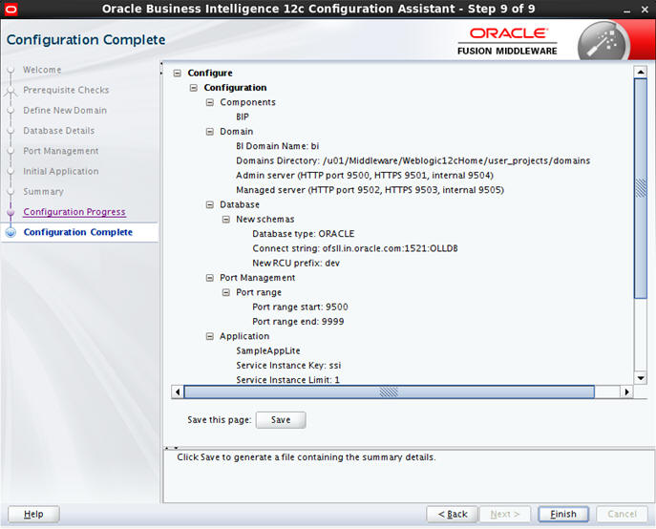Image resolution: width=656 pixels, height=529 pixels.
Task: Collapse the Database node
Action: (210, 204)
